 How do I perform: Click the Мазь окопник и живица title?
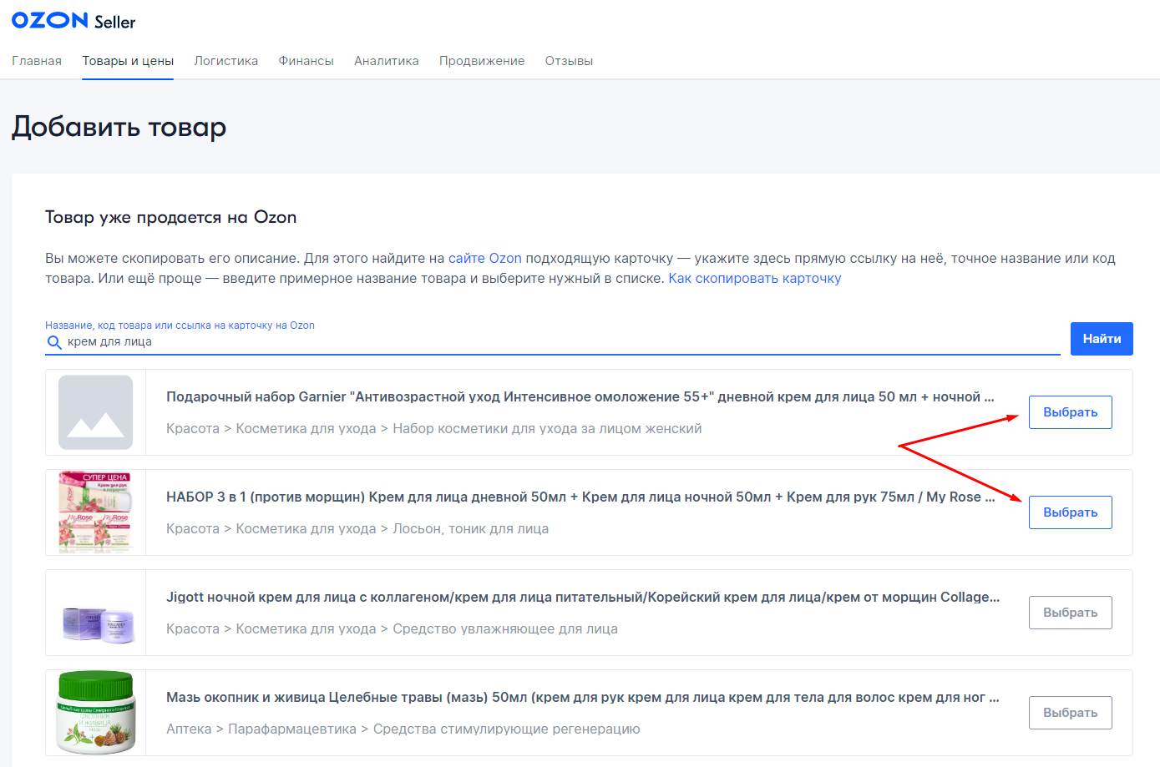click(583, 698)
